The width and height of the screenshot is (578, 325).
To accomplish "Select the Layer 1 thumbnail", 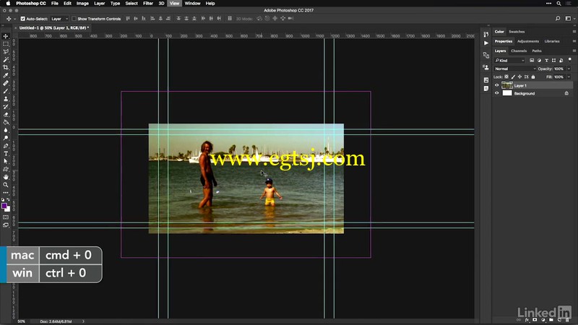I will [x=507, y=85].
